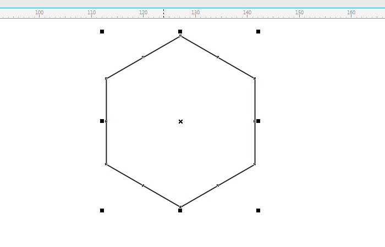Click the top-right corner selection handle
Screen dimensions: 385x247
pos(258,32)
